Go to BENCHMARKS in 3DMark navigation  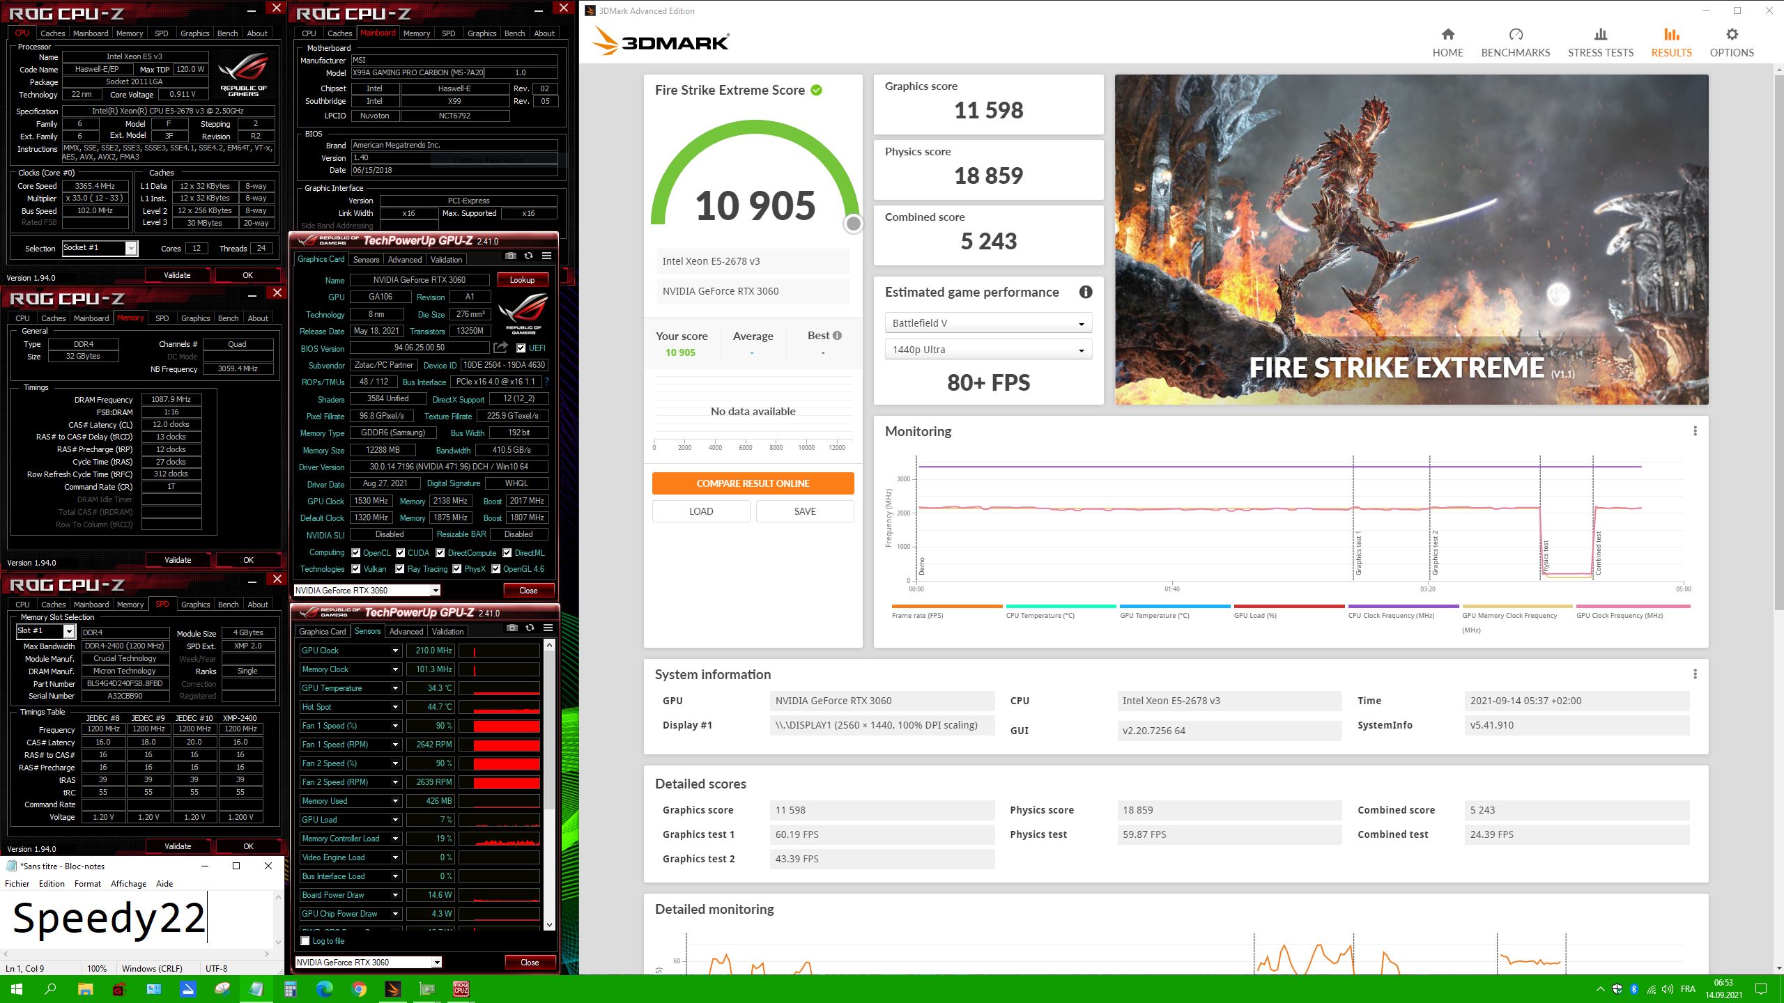click(x=1516, y=42)
